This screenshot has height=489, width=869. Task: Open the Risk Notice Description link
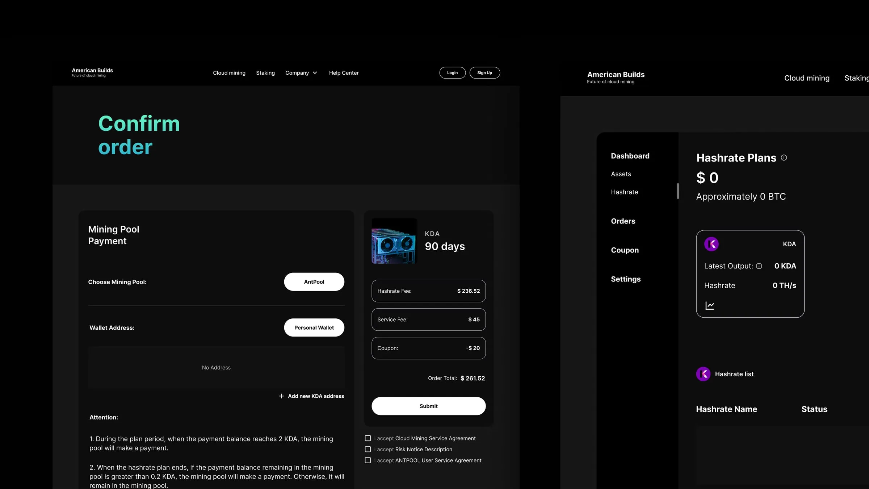[424, 450]
